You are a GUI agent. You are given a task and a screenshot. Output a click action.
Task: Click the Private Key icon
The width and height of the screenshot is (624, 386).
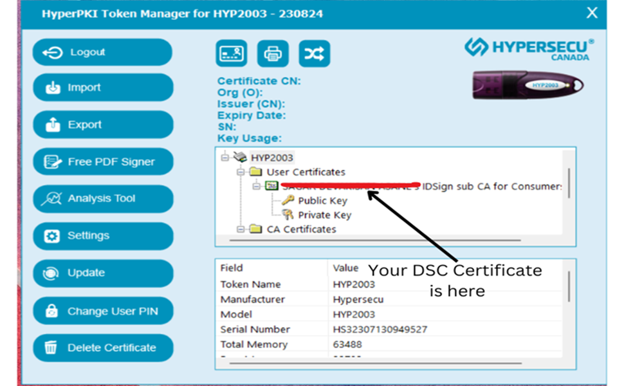[x=288, y=215]
